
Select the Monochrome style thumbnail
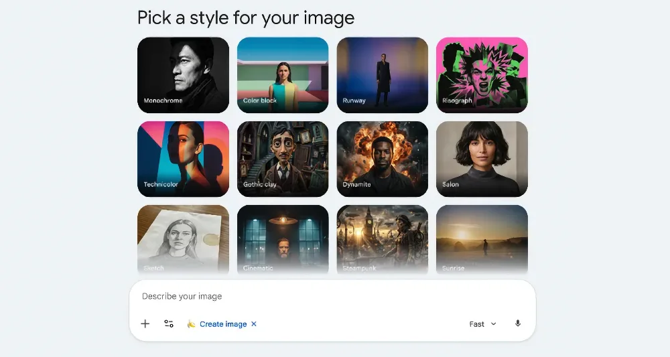[x=183, y=75]
